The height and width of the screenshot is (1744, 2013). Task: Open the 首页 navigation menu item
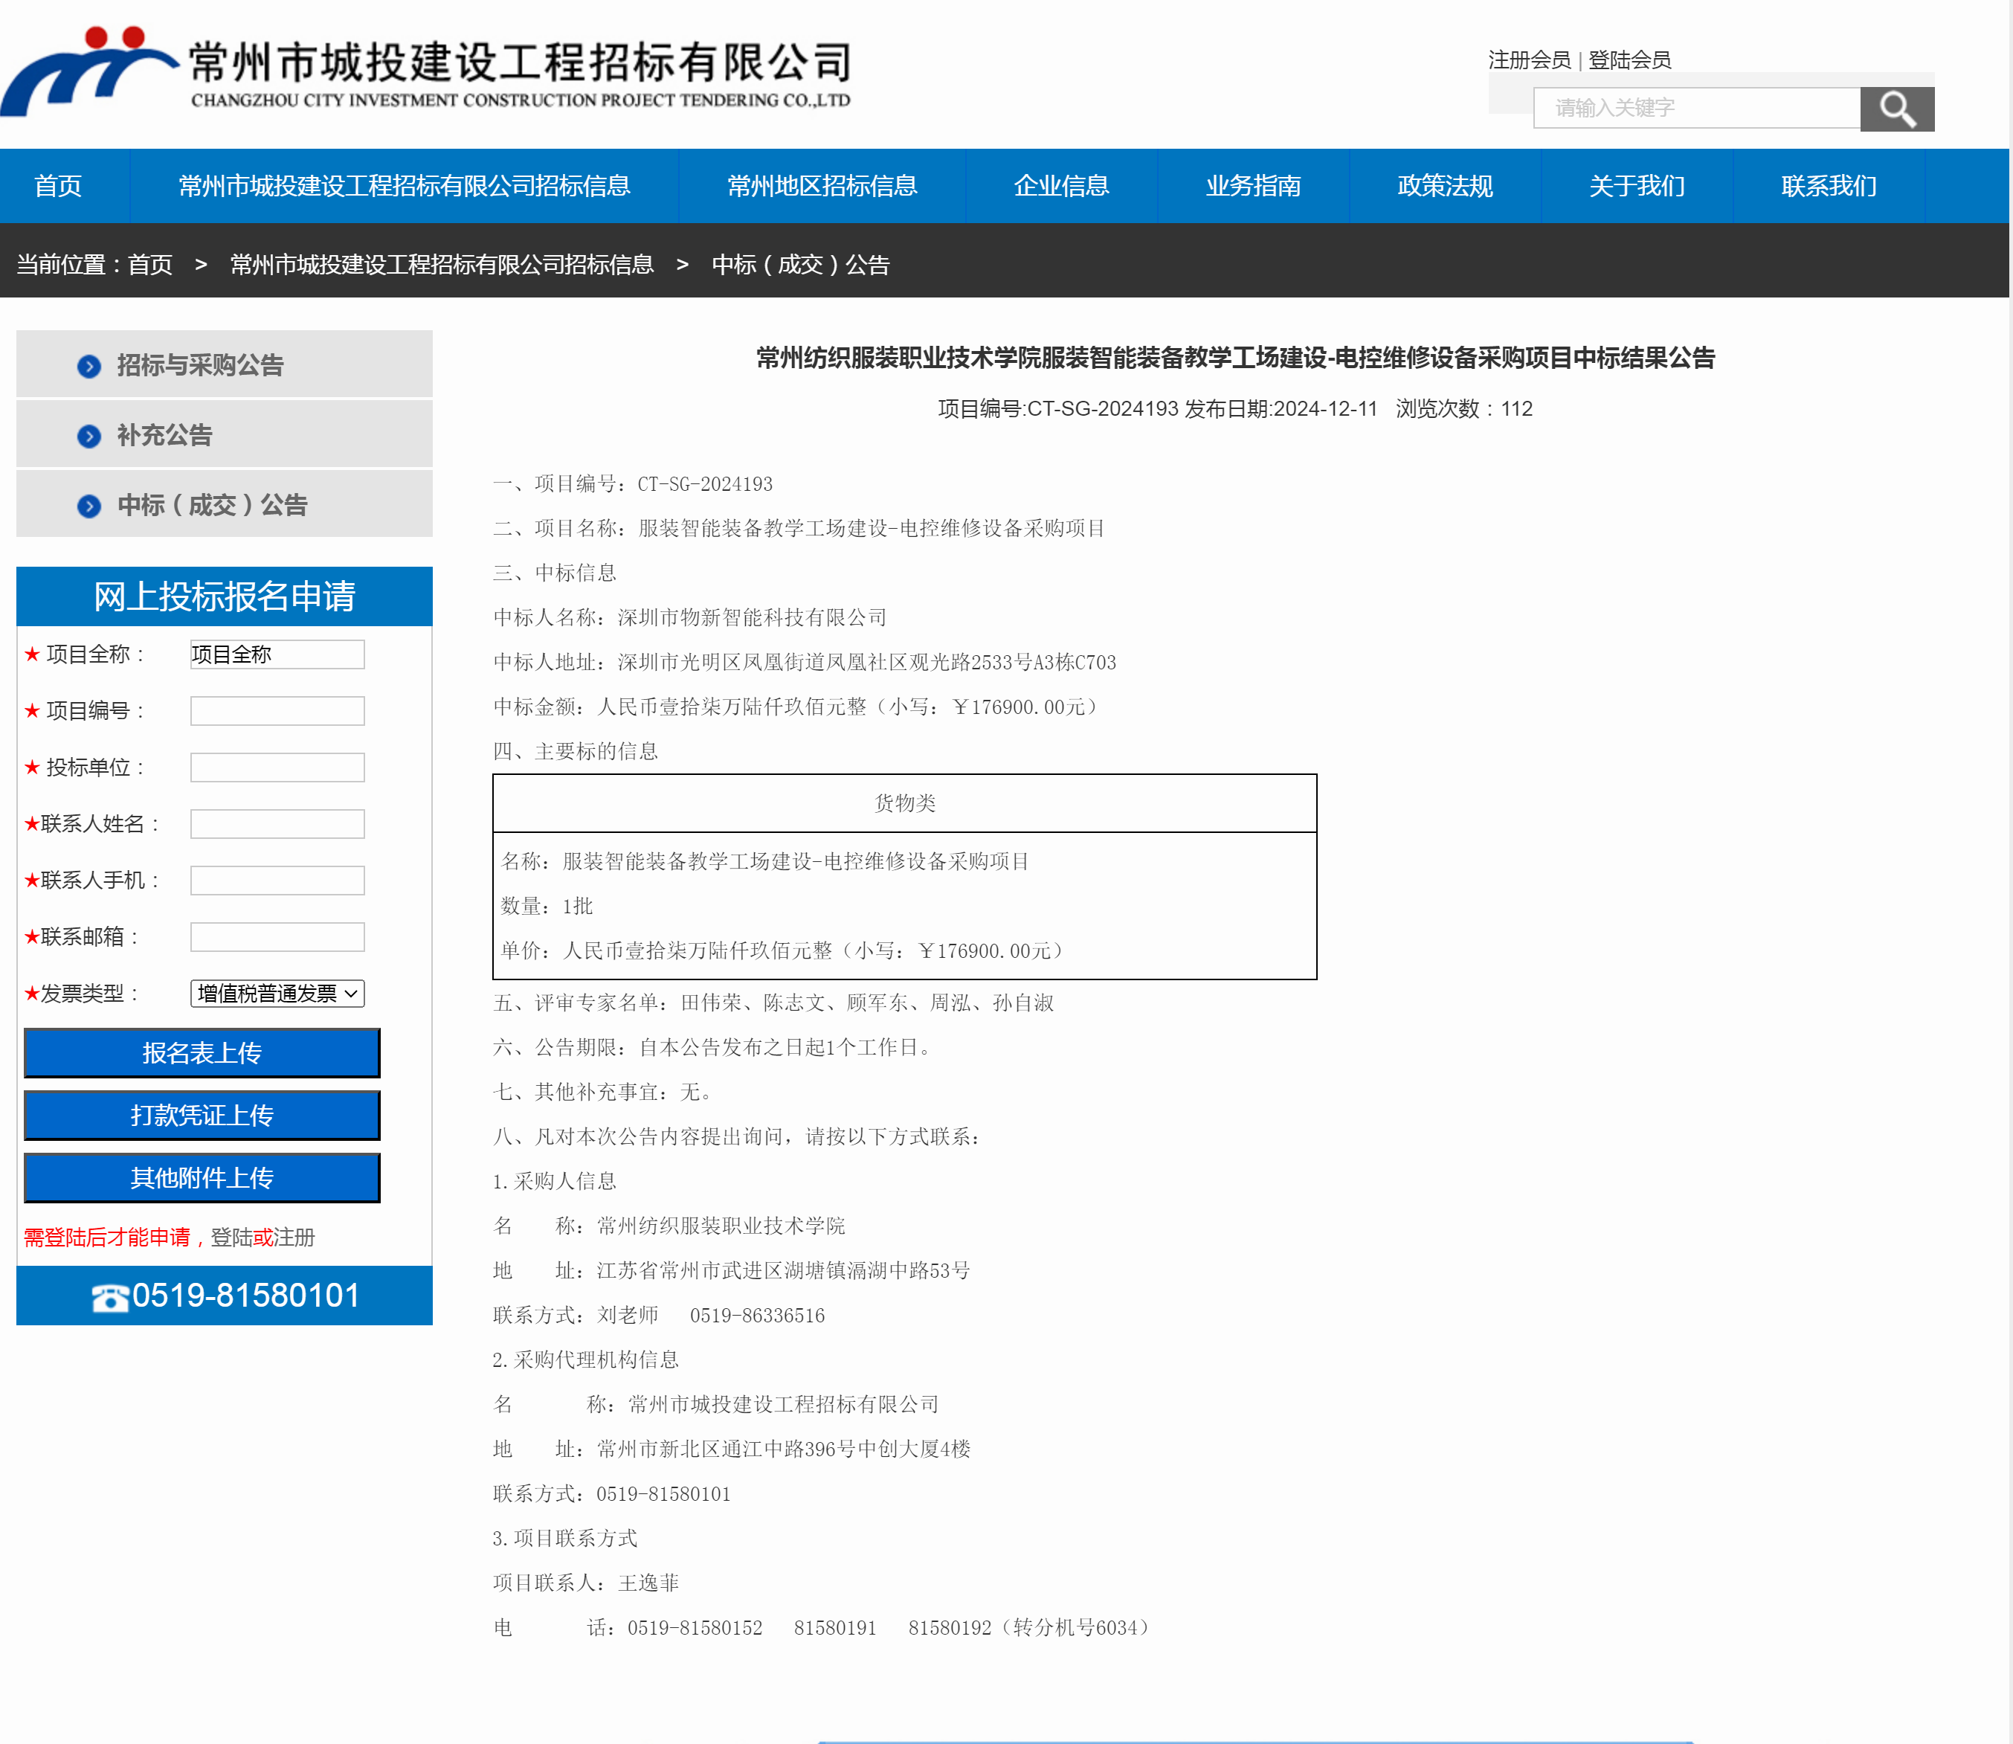(57, 186)
